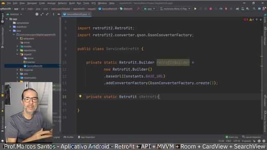Open the File menu

(9, 3)
